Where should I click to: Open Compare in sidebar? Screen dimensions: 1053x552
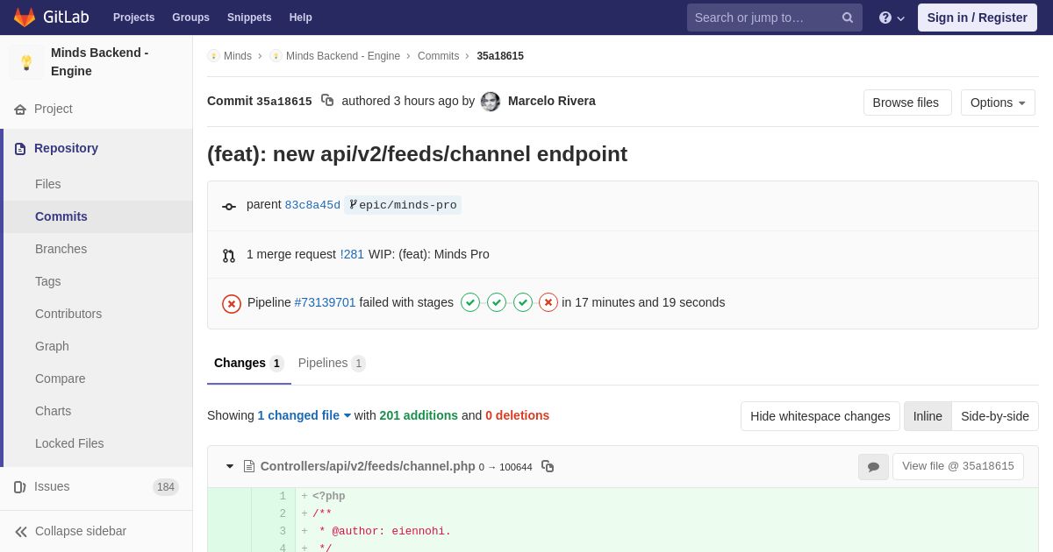(x=98, y=379)
